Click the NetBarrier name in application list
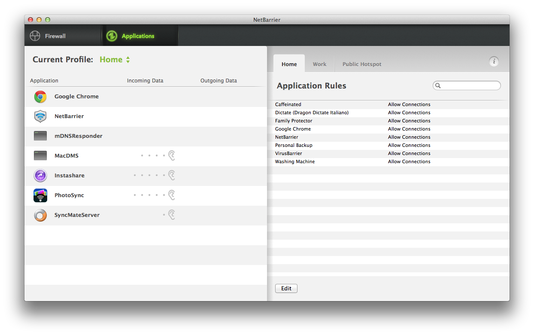Screen dimensions: 534x335 [69, 116]
